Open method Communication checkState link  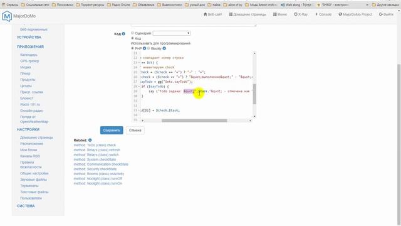point(101,164)
